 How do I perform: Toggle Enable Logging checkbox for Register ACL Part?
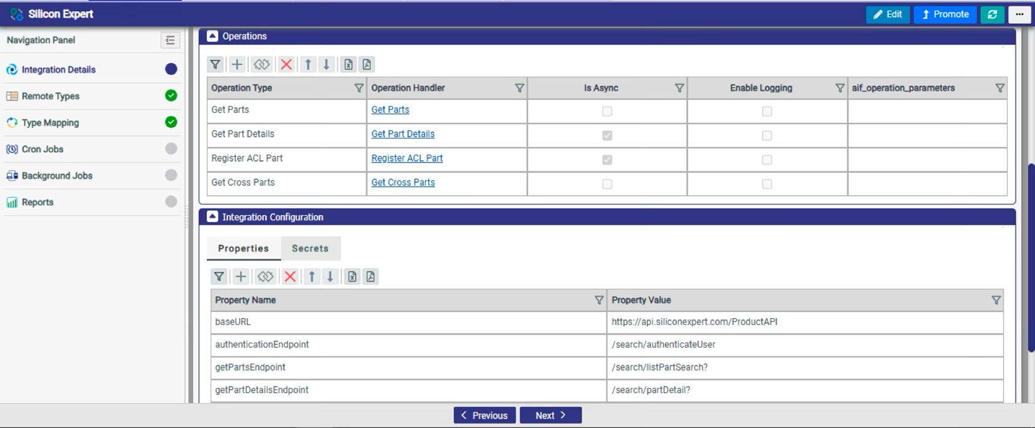767,159
